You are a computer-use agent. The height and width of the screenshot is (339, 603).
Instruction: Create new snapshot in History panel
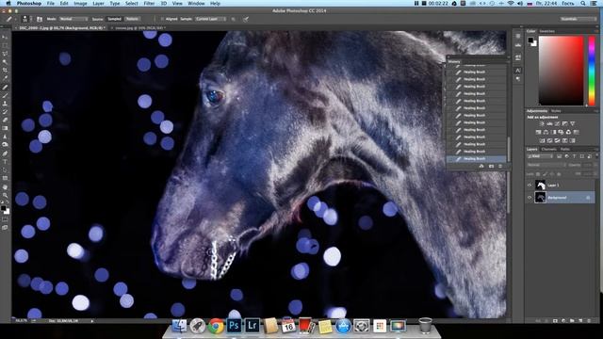(491, 166)
